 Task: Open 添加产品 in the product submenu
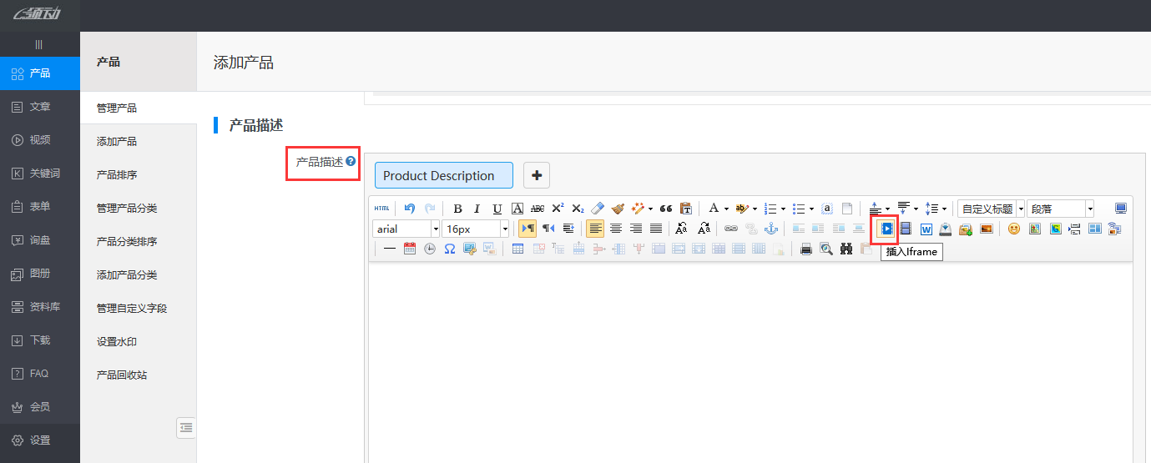[x=117, y=141]
